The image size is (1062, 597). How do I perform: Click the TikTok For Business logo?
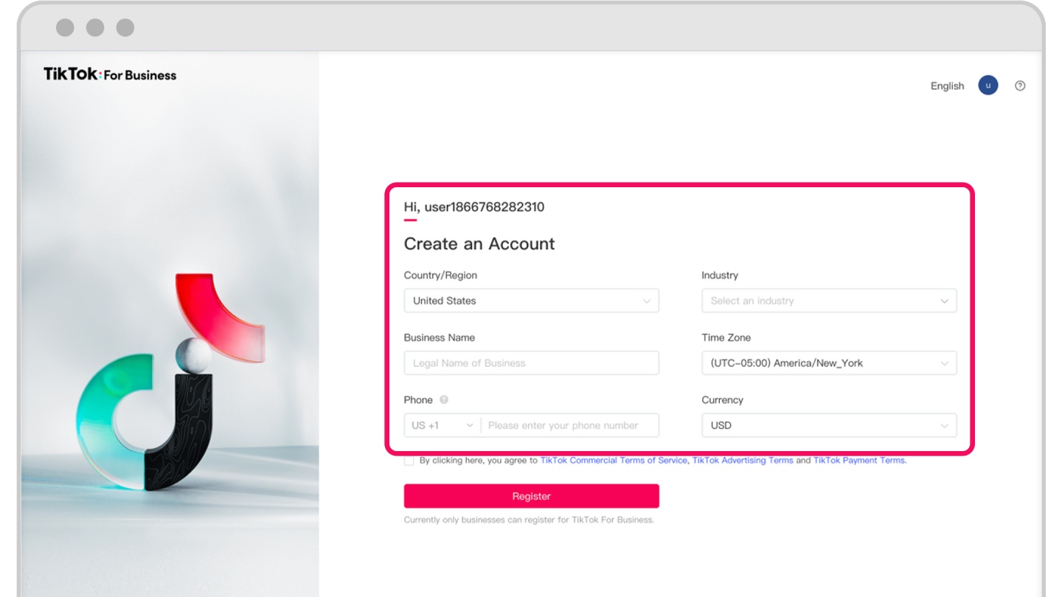110,74
